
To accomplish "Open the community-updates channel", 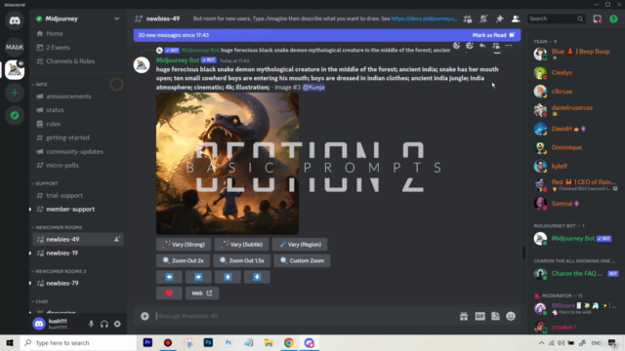I will click(x=78, y=152).
